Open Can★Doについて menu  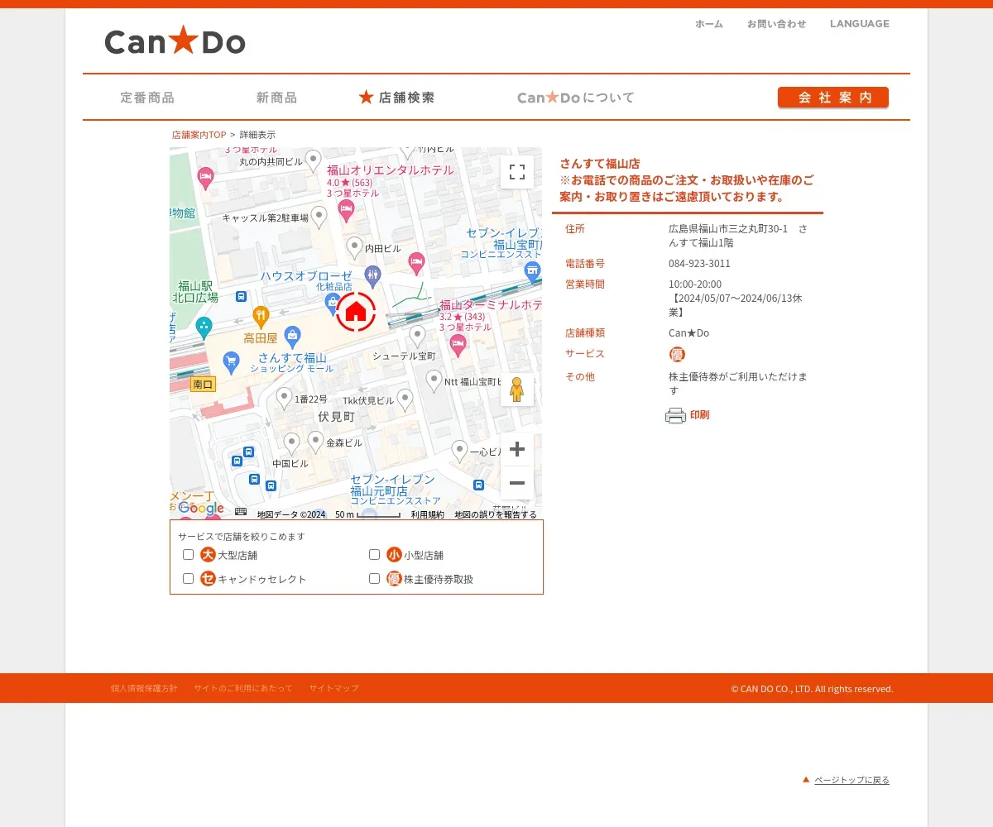click(576, 98)
